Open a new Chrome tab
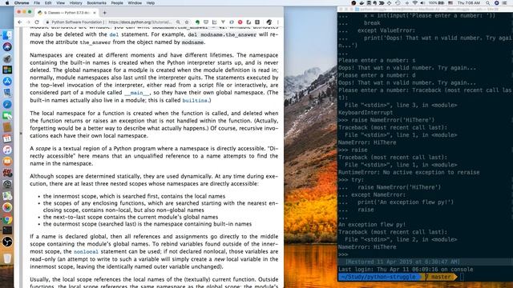The width and height of the screenshot is (513, 288). [105, 13]
